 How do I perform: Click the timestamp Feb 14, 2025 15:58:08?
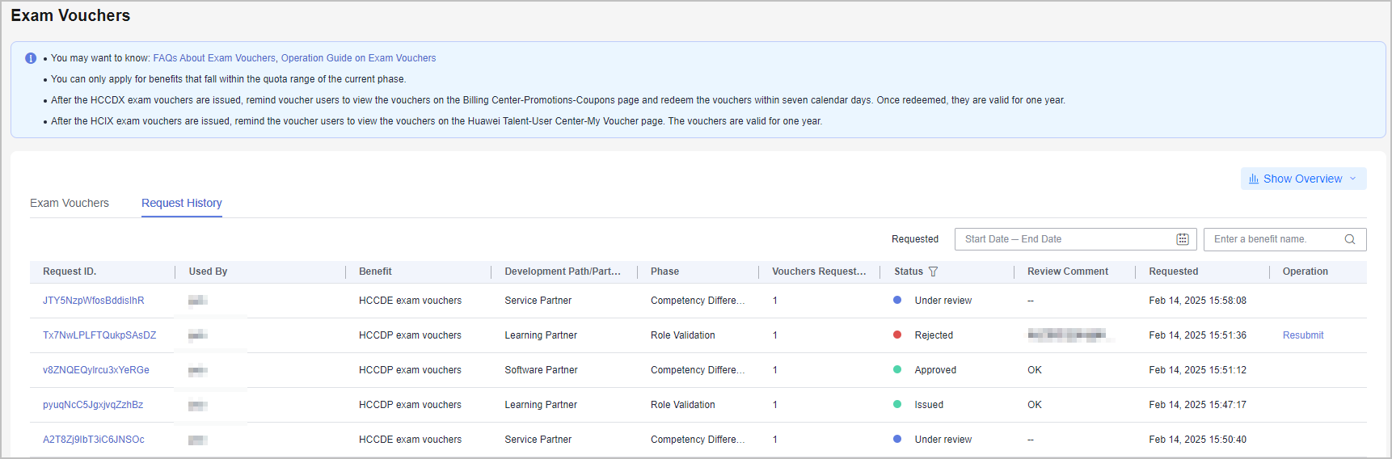[x=1197, y=301]
